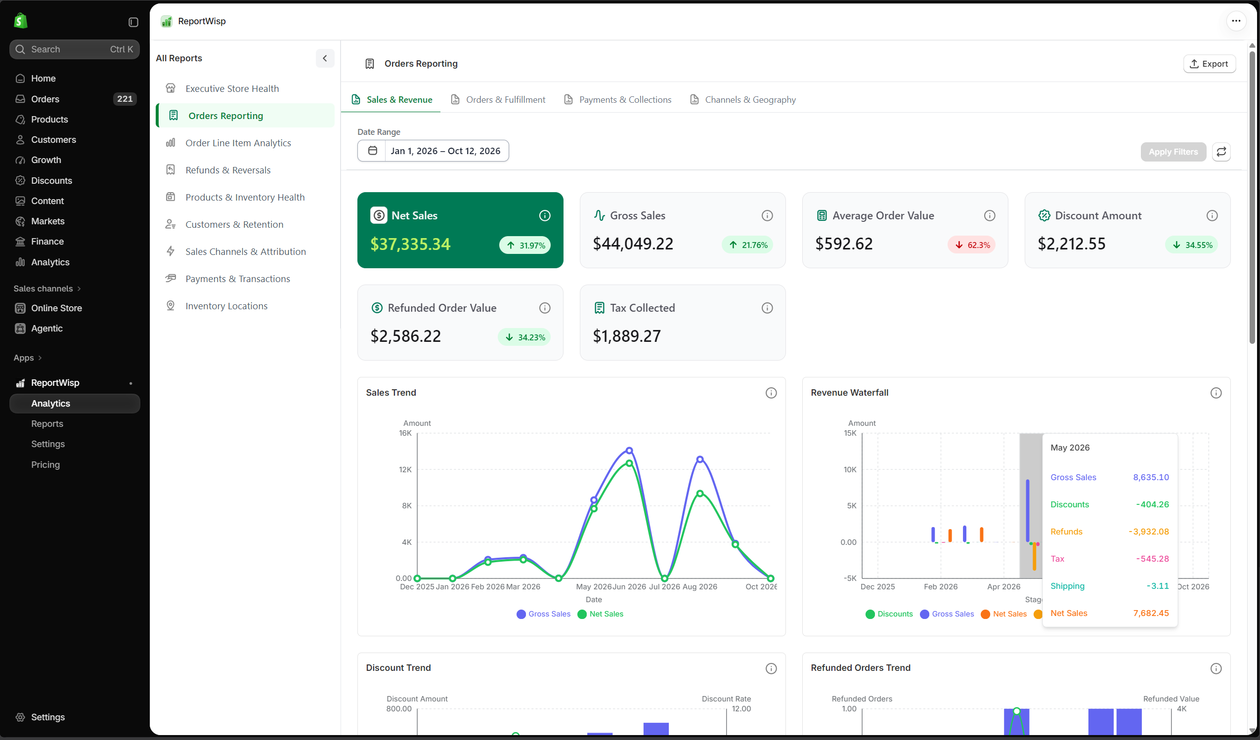This screenshot has width=1260, height=740.
Task: Open Settings at sidebar bottom
Action: click(75, 717)
